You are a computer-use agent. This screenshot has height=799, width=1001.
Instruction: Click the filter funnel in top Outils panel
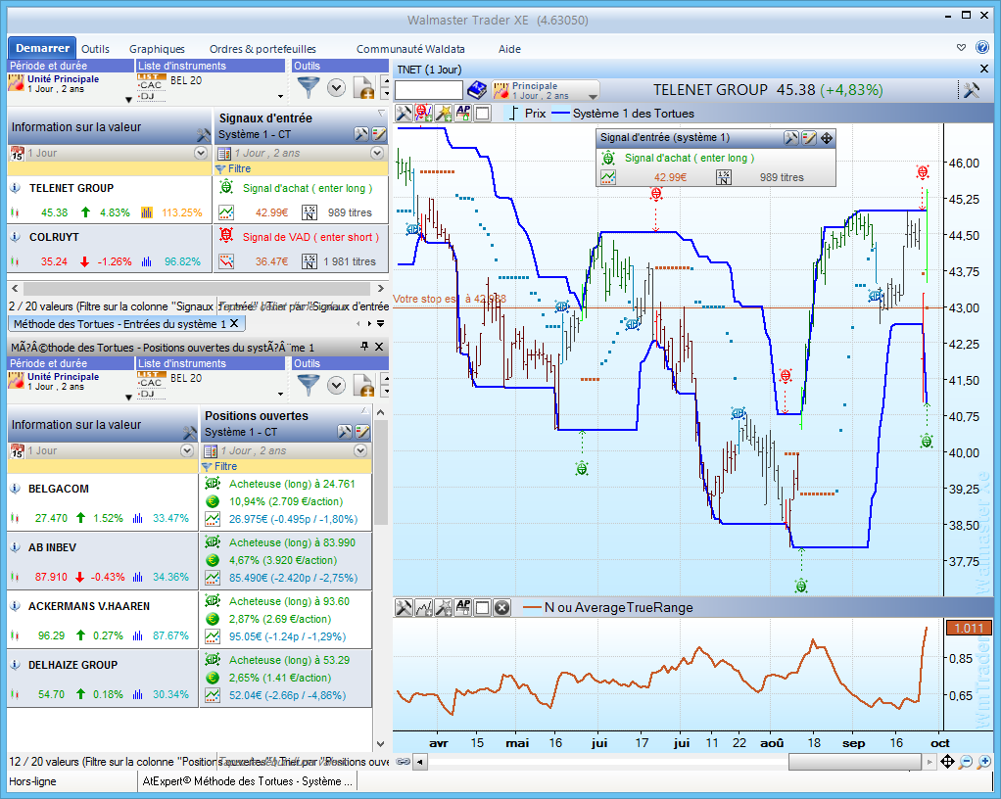pyautogui.click(x=309, y=87)
